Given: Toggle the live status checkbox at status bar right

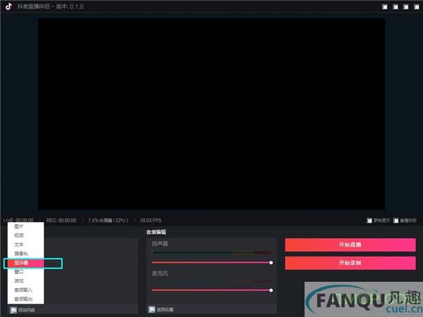Looking at the screenshot, I should coord(396,220).
